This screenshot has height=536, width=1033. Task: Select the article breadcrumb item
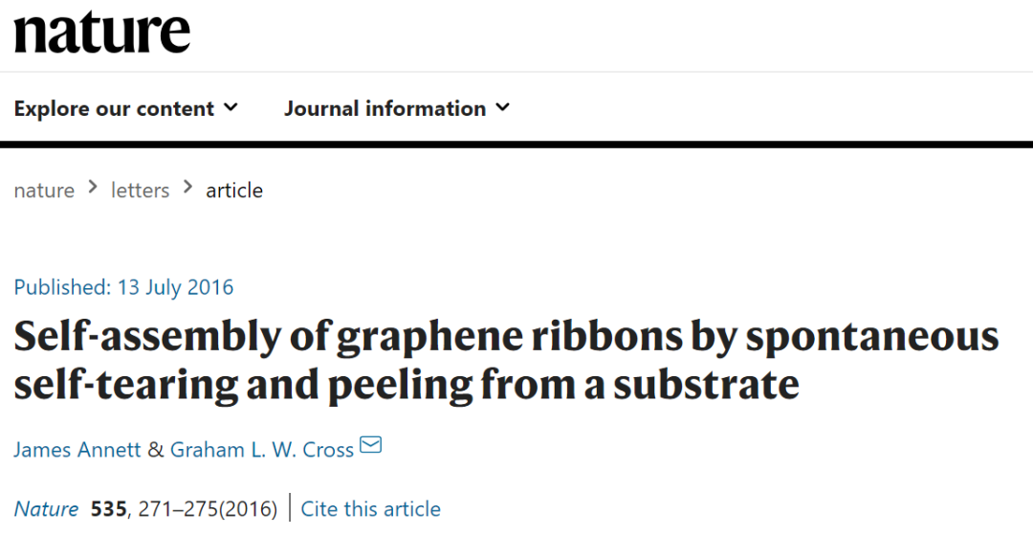[234, 190]
